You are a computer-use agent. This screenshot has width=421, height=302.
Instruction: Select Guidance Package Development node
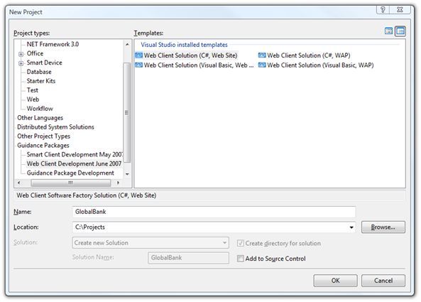(x=70, y=173)
